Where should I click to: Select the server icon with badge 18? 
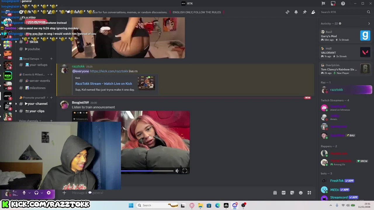(8, 116)
